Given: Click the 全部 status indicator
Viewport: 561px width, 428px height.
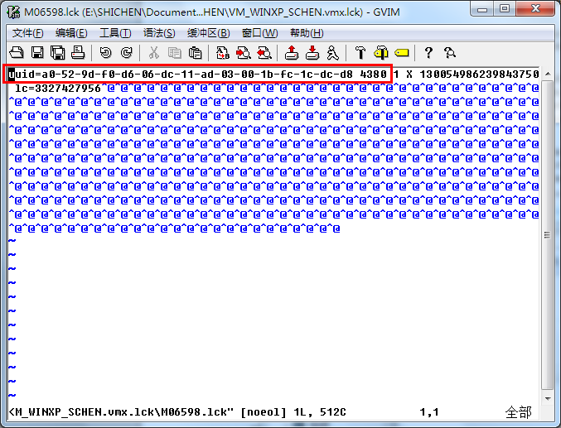Looking at the screenshot, I should point(519,412).
